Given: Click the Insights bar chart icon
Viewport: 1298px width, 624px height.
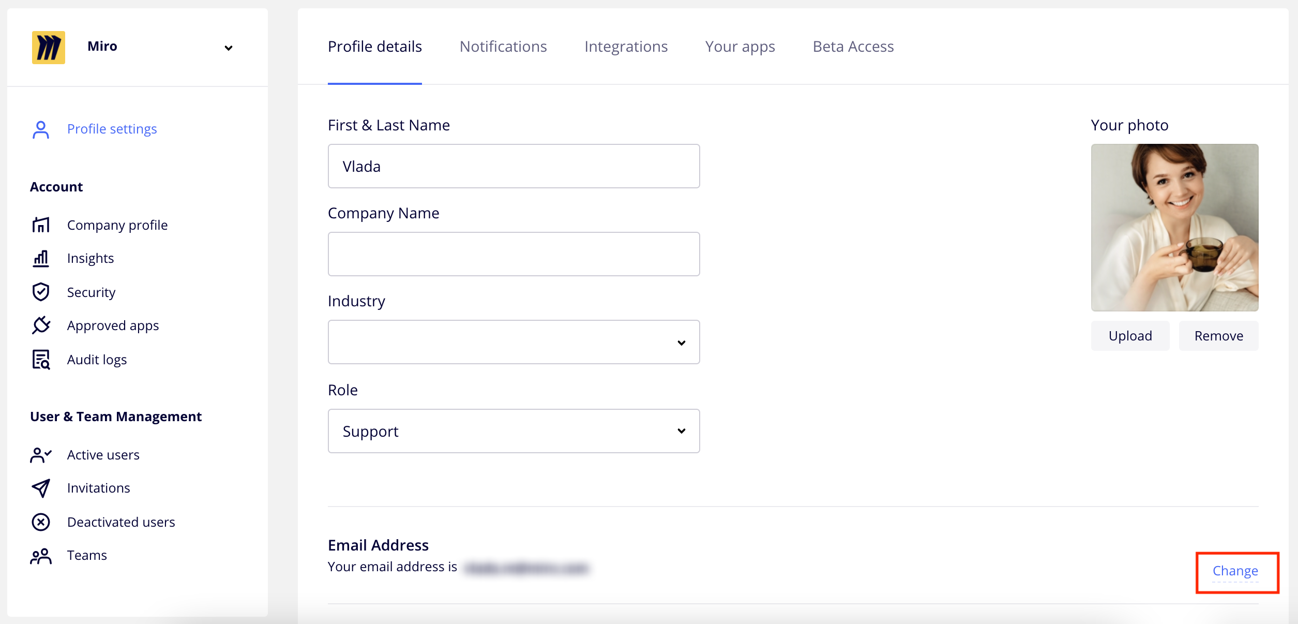Looking at the screenshot, I should (x=41, y=258).
